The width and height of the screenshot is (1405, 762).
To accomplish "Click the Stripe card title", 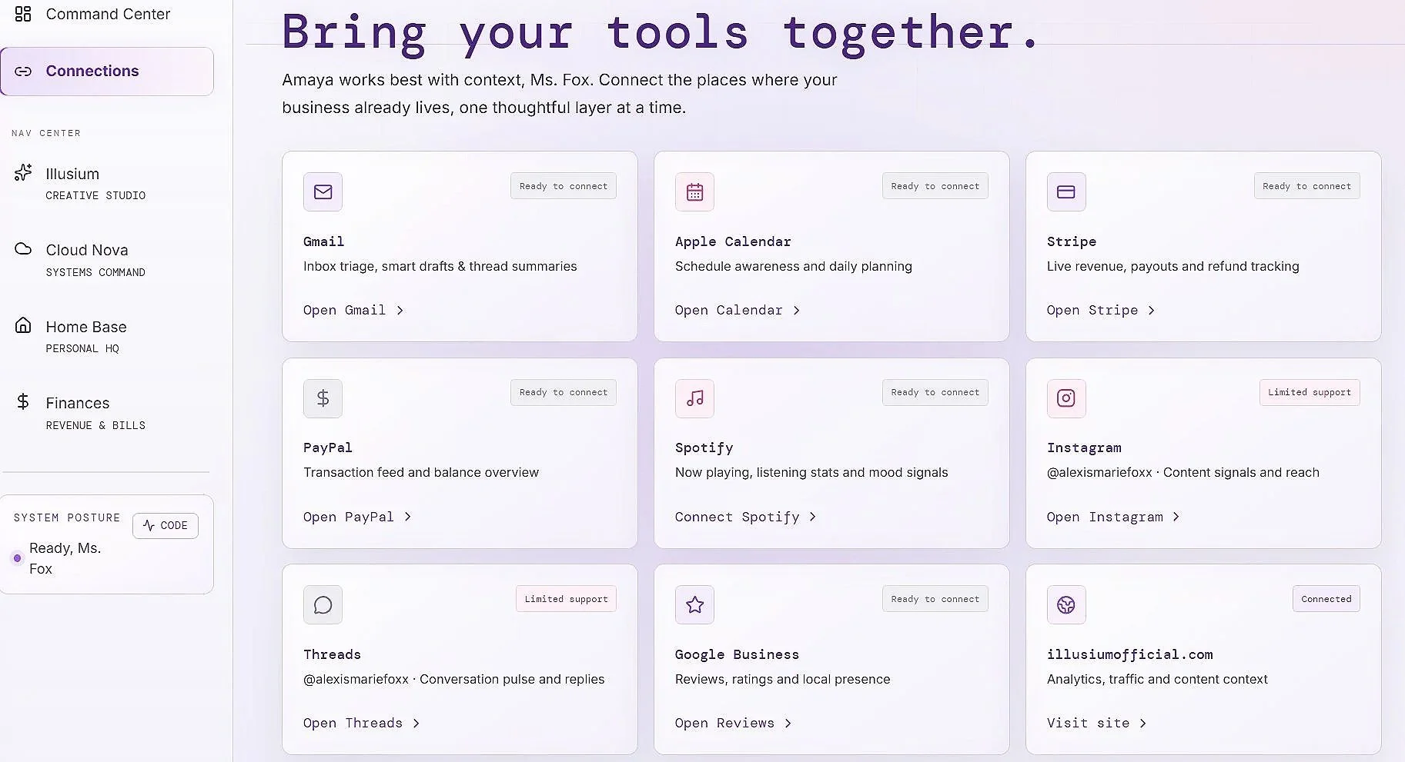I will click(1072, 241).
